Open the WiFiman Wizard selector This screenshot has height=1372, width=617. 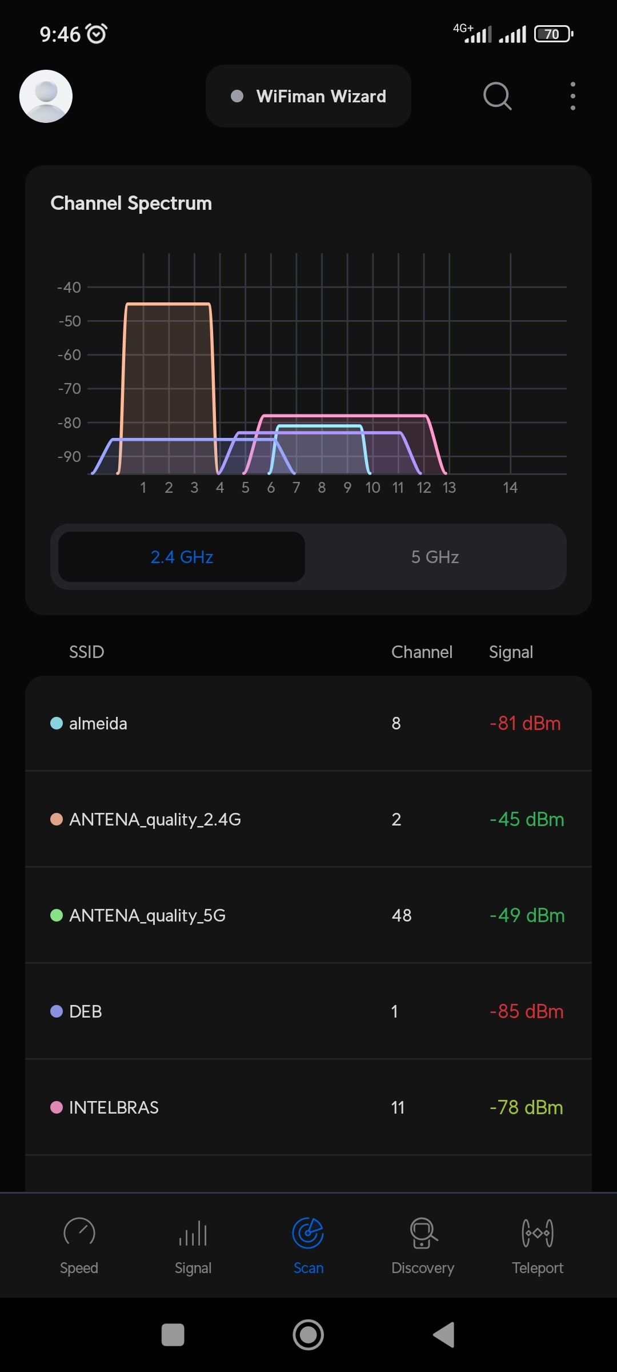click(x=308, y=96)
